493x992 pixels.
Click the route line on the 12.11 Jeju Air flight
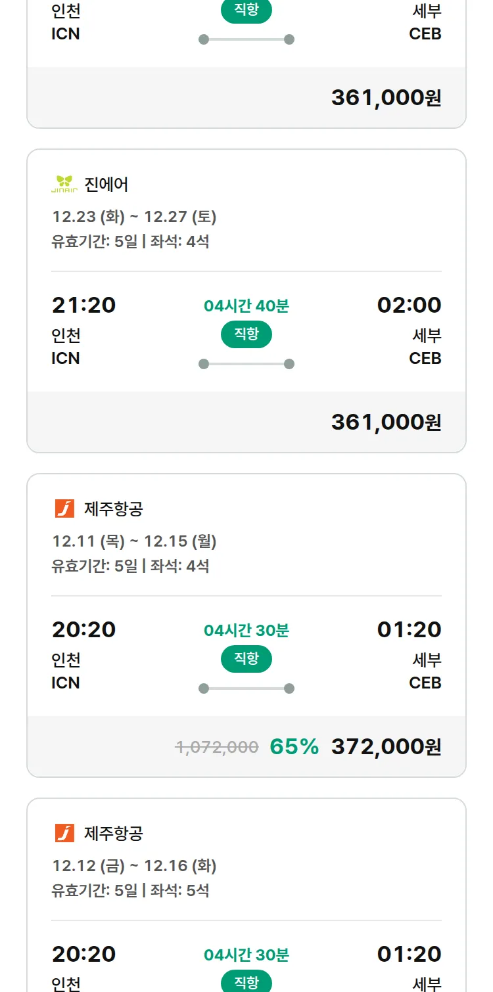246,688
